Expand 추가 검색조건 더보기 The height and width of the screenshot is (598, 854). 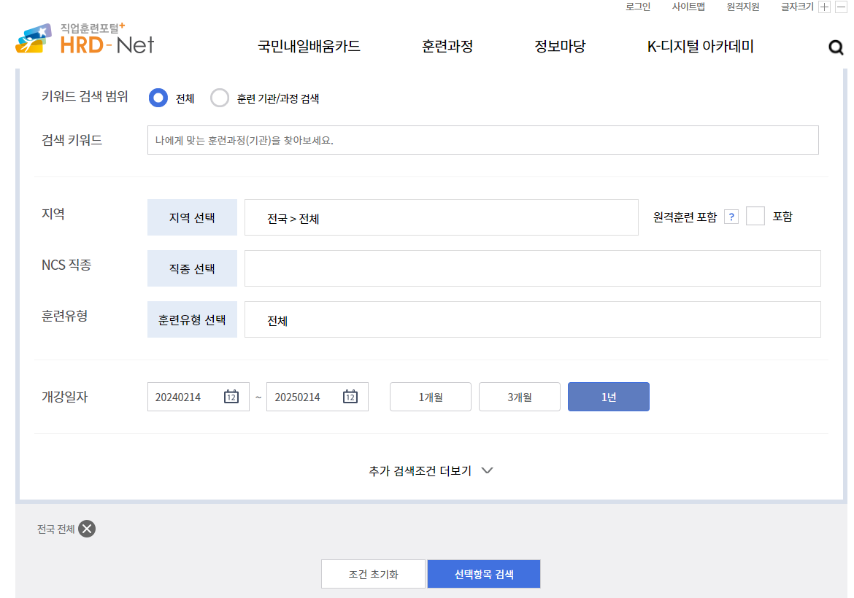[430, 470]
